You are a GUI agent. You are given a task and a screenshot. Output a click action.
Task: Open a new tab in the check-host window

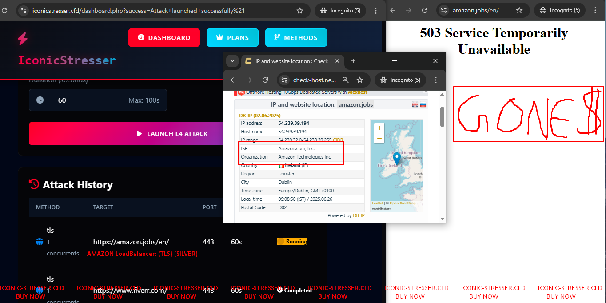(x=353, y=61)
